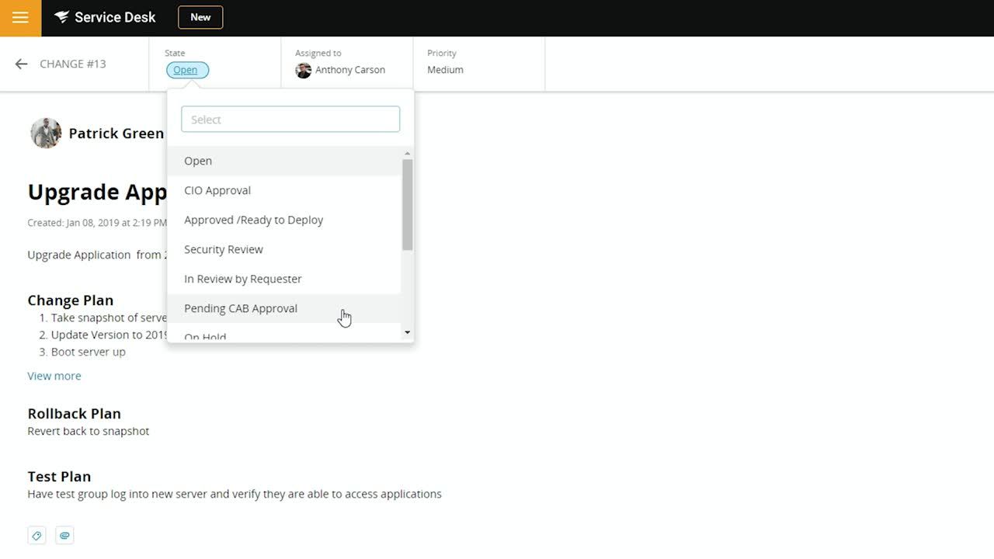
Task: Choose the Security Review option
Action: (x=224, y=249)
